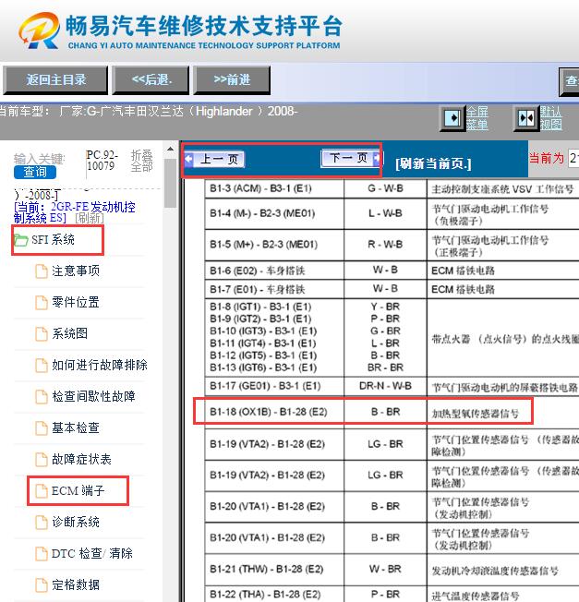Click the page icon beside DTC 检查/清除
The image size is (579, 602).
point(42,554)
